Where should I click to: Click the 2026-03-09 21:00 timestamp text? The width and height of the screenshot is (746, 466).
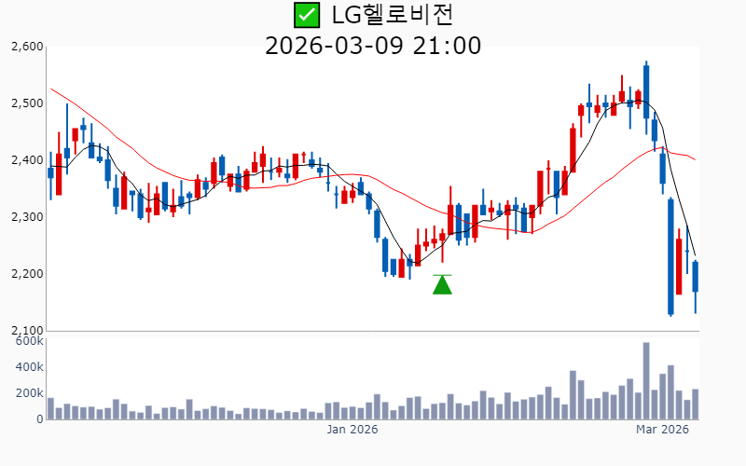click(x=373, y=46)
